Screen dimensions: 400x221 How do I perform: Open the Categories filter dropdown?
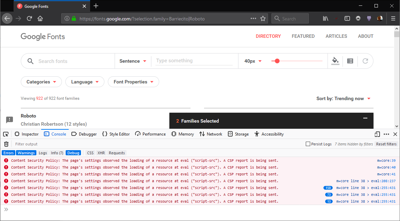pos(41,82)
